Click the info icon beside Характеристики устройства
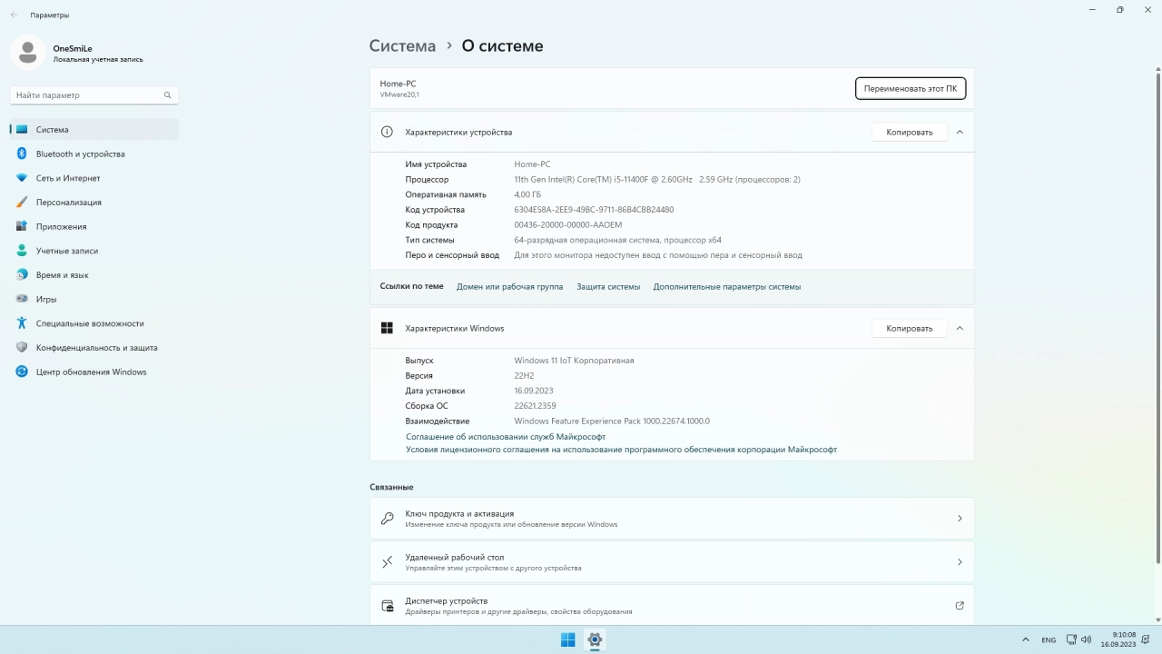The height and width of the screenshot is (654, 1162). coord(387,132)
